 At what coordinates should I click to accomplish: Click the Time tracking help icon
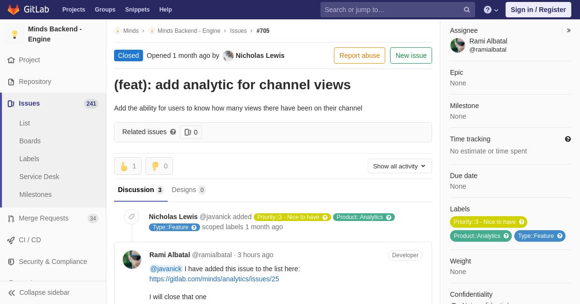tap(568, 139)
